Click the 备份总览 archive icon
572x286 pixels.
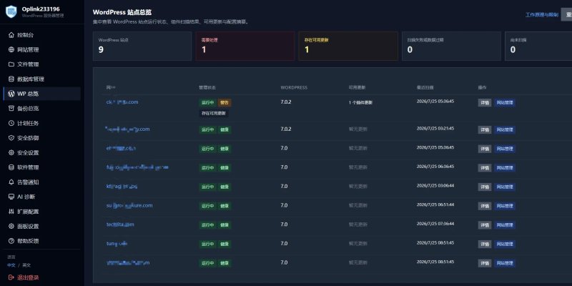[11, 109]
